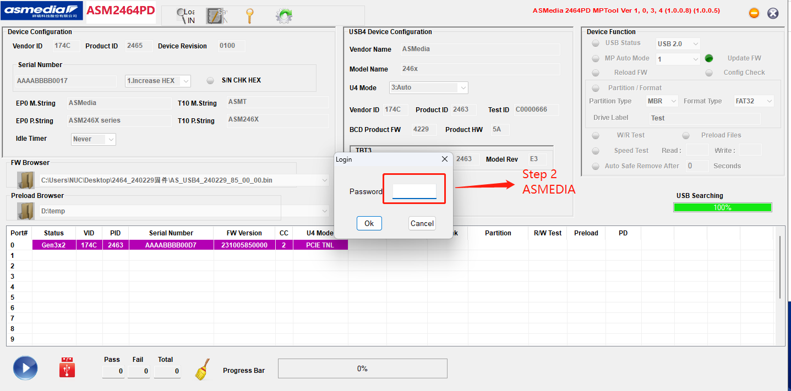791x391 pixels.
Task: Click the BCD Product FW 4229 field
Action: point(424,130)
